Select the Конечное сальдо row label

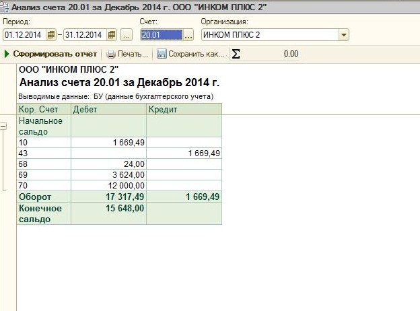point(44,213)
